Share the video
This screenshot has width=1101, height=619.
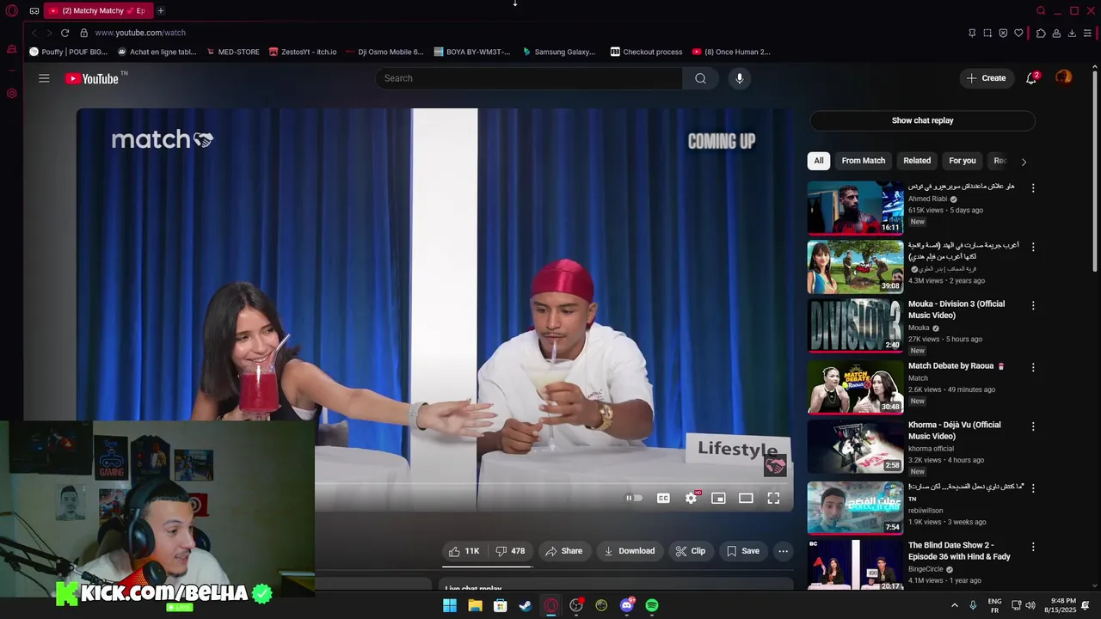tap(564, 551)
